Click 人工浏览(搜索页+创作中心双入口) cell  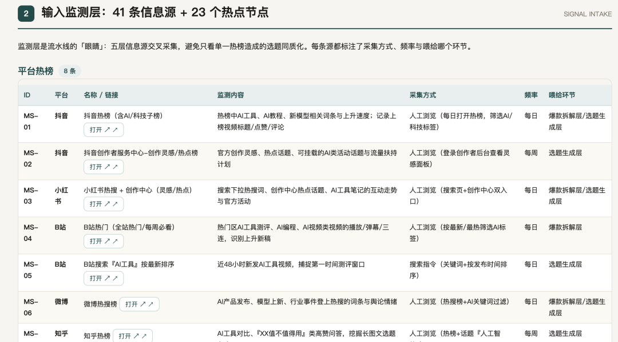point(458,196)
